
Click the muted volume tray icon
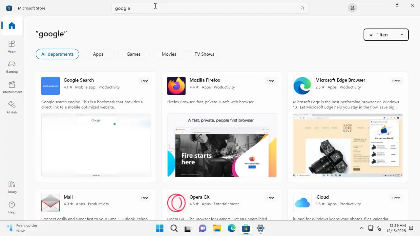click(x=379, y=228)
